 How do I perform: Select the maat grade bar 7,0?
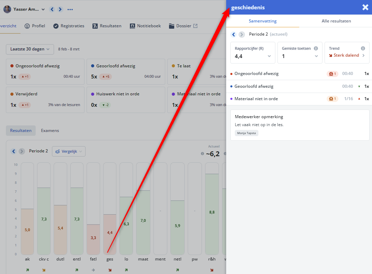pos(143,223)
